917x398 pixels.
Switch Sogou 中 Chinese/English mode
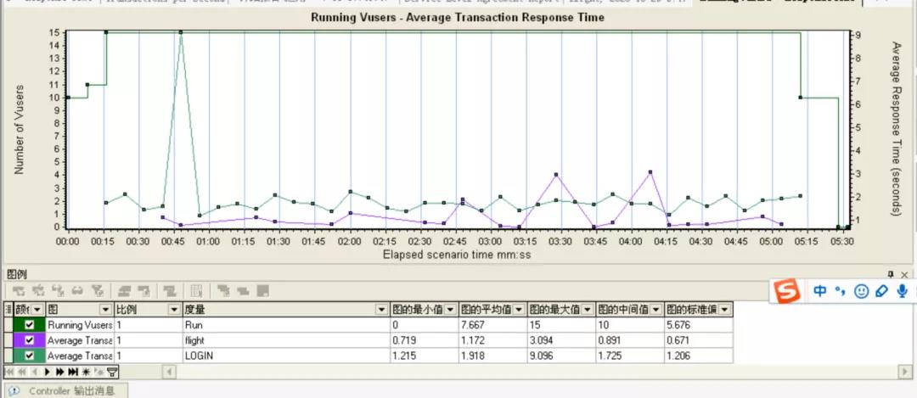(x=820, y=291)
